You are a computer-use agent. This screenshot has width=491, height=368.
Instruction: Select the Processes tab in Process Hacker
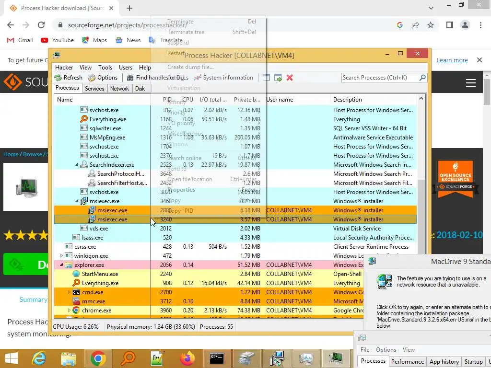point(67,88)
